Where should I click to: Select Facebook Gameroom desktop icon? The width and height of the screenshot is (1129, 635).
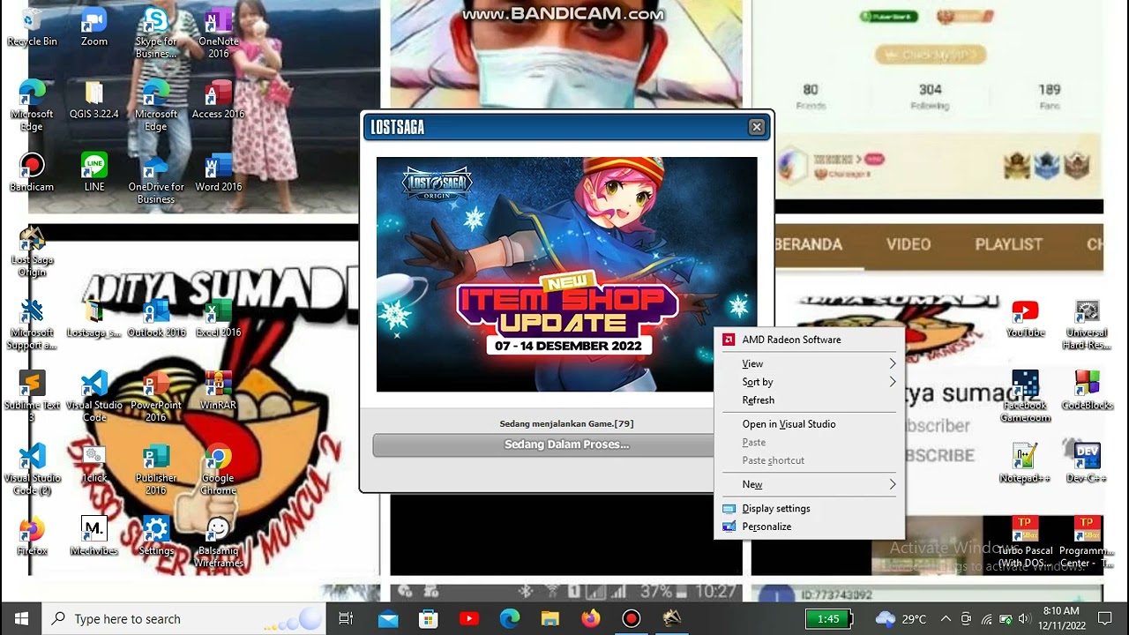[x=1025, y=396]
